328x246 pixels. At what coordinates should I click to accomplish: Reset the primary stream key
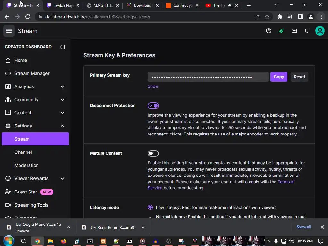299,77
